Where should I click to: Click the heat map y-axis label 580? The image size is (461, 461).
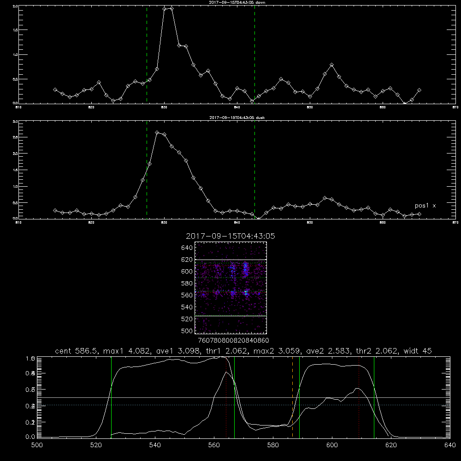pos(187,284)
